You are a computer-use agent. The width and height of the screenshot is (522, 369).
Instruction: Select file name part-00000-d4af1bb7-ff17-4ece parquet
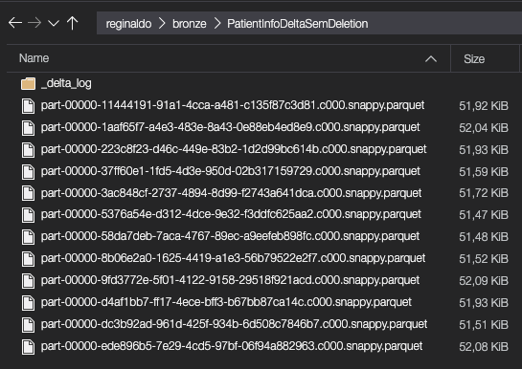click(226, 302)
